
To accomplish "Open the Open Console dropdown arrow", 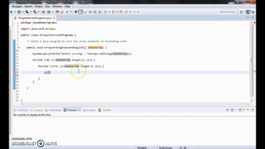I will pyautogui.click(x=244, y=110).
